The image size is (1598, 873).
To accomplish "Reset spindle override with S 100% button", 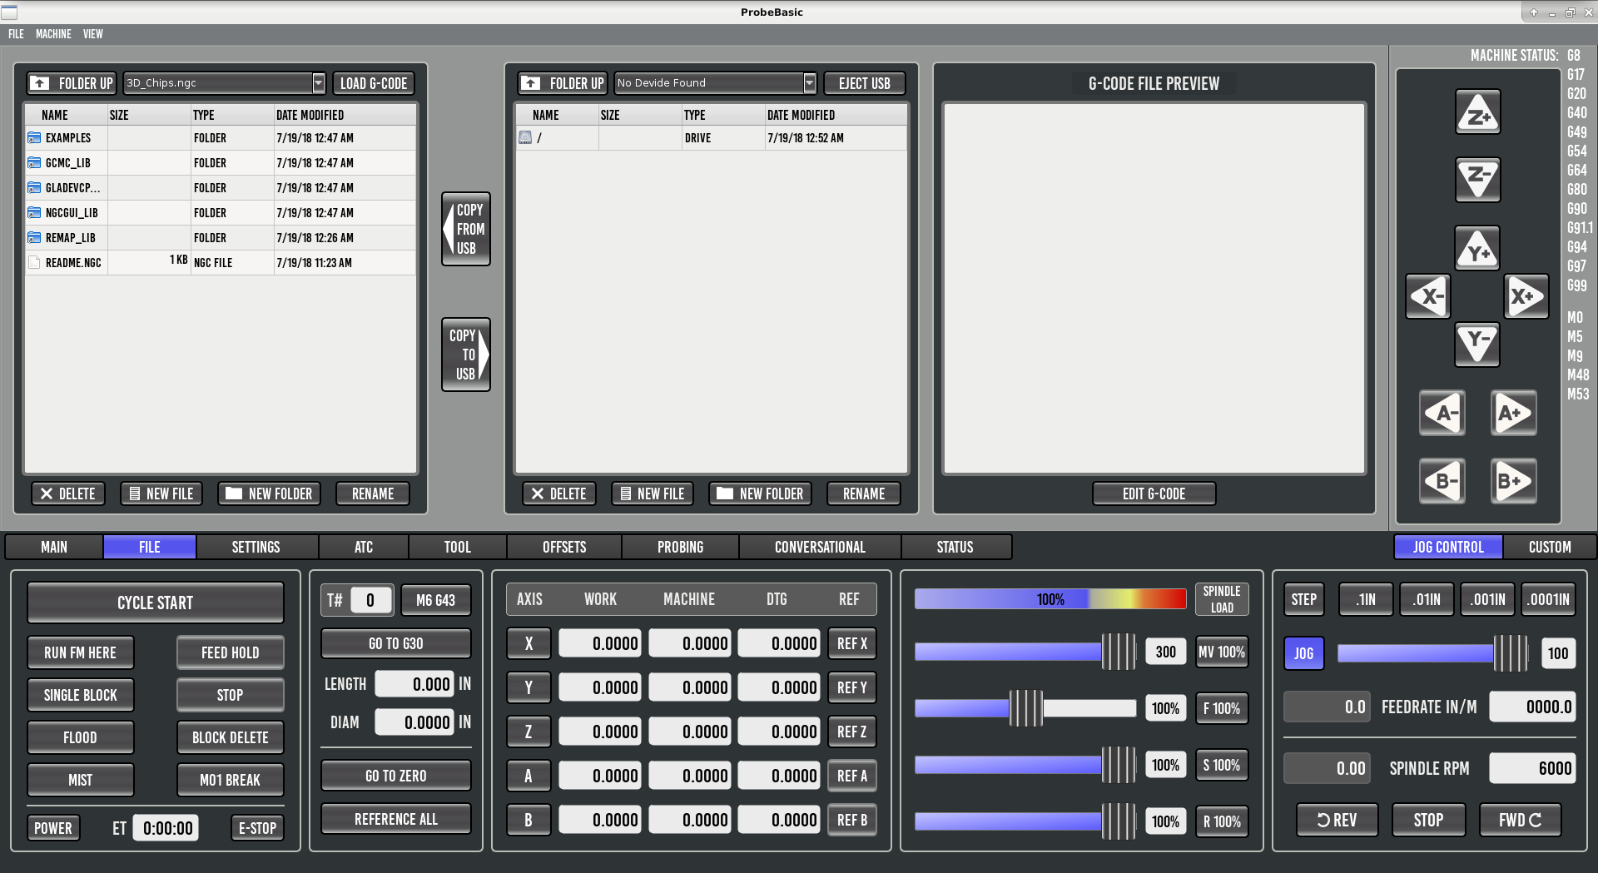I will 1222,765.
